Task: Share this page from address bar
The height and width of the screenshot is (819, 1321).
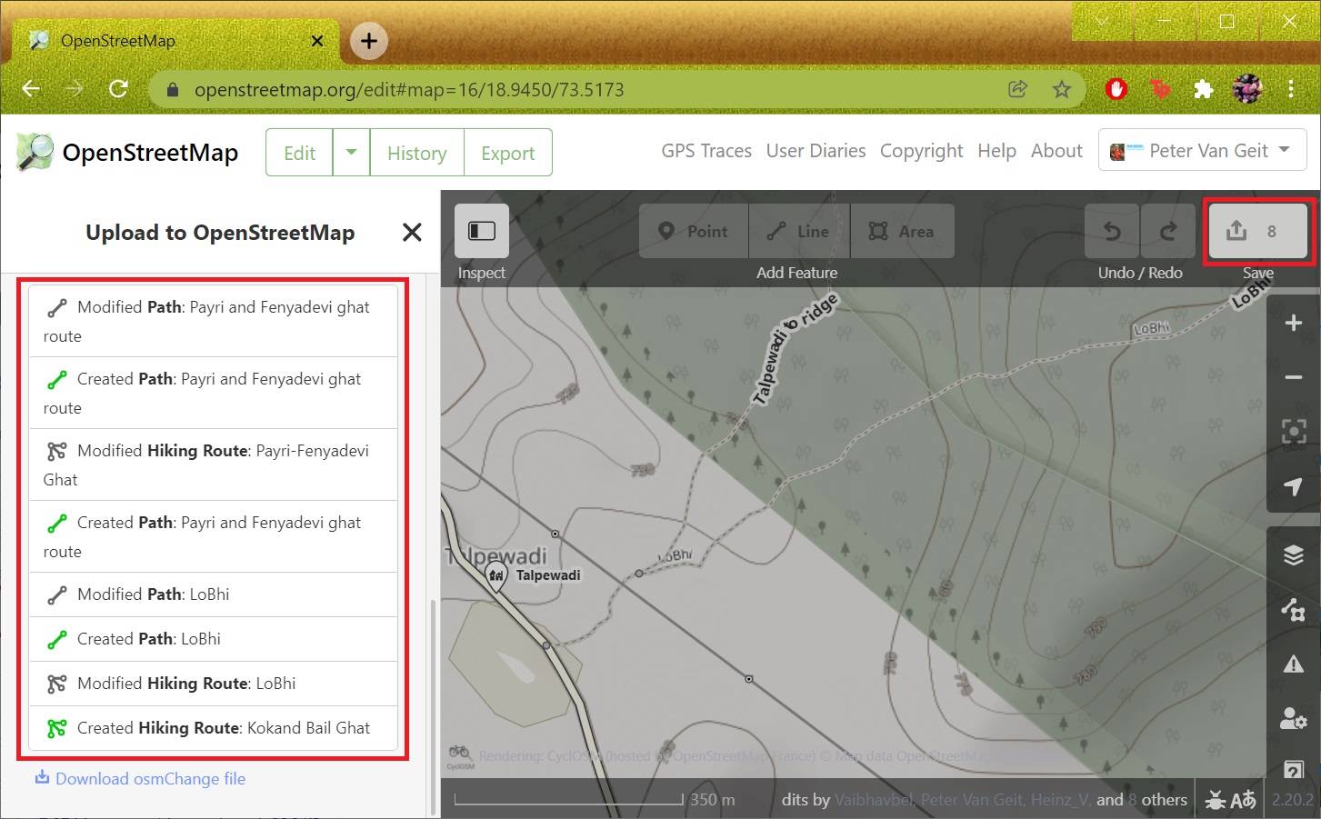Action: (x=1017, y=89)
